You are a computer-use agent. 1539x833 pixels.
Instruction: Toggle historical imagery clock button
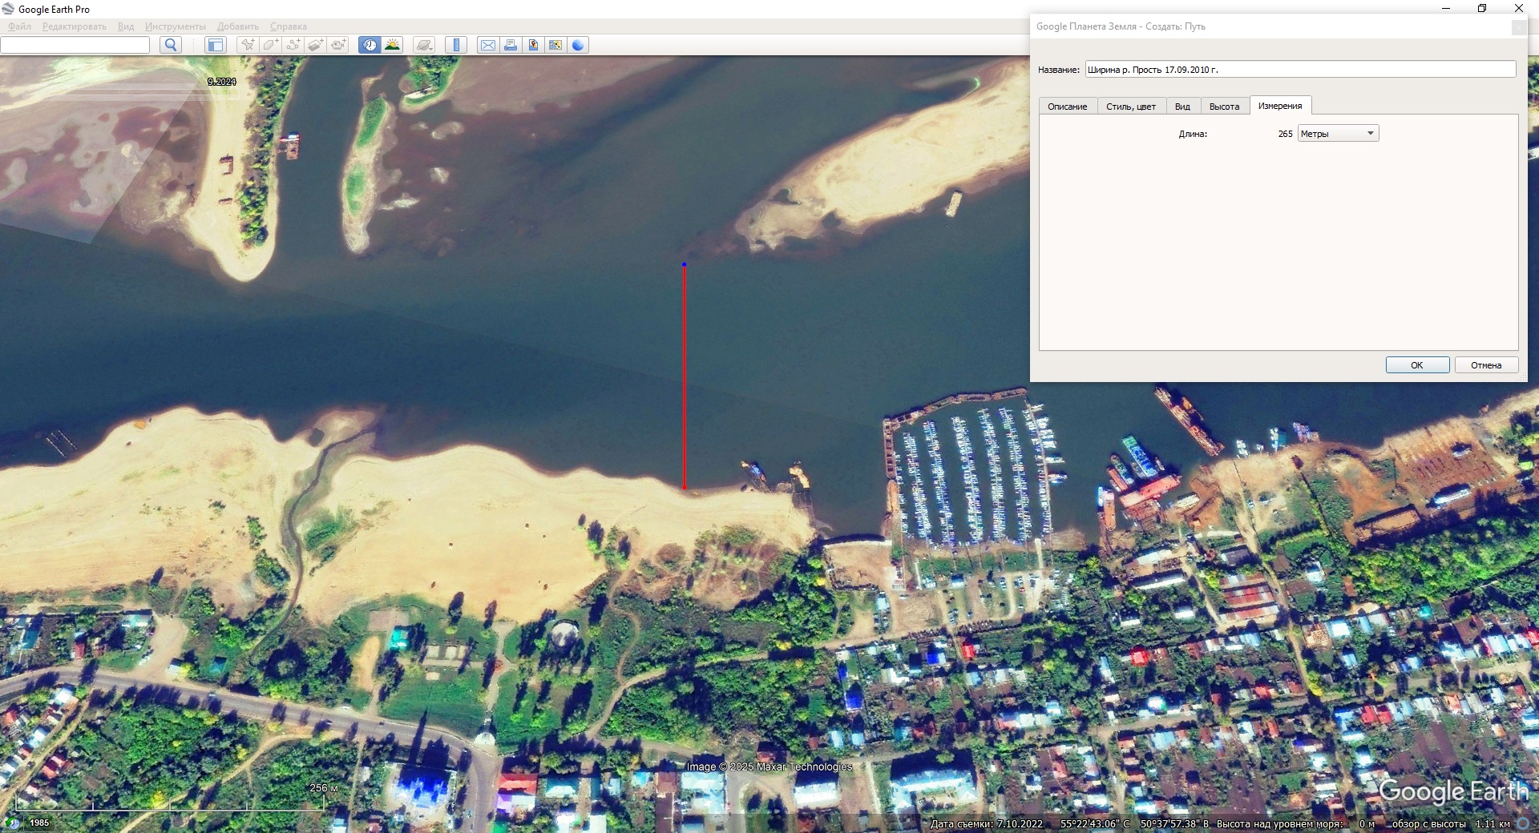(370, 45)
